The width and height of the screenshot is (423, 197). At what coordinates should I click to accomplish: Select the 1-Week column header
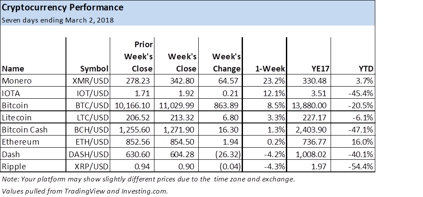coord(270,69)
